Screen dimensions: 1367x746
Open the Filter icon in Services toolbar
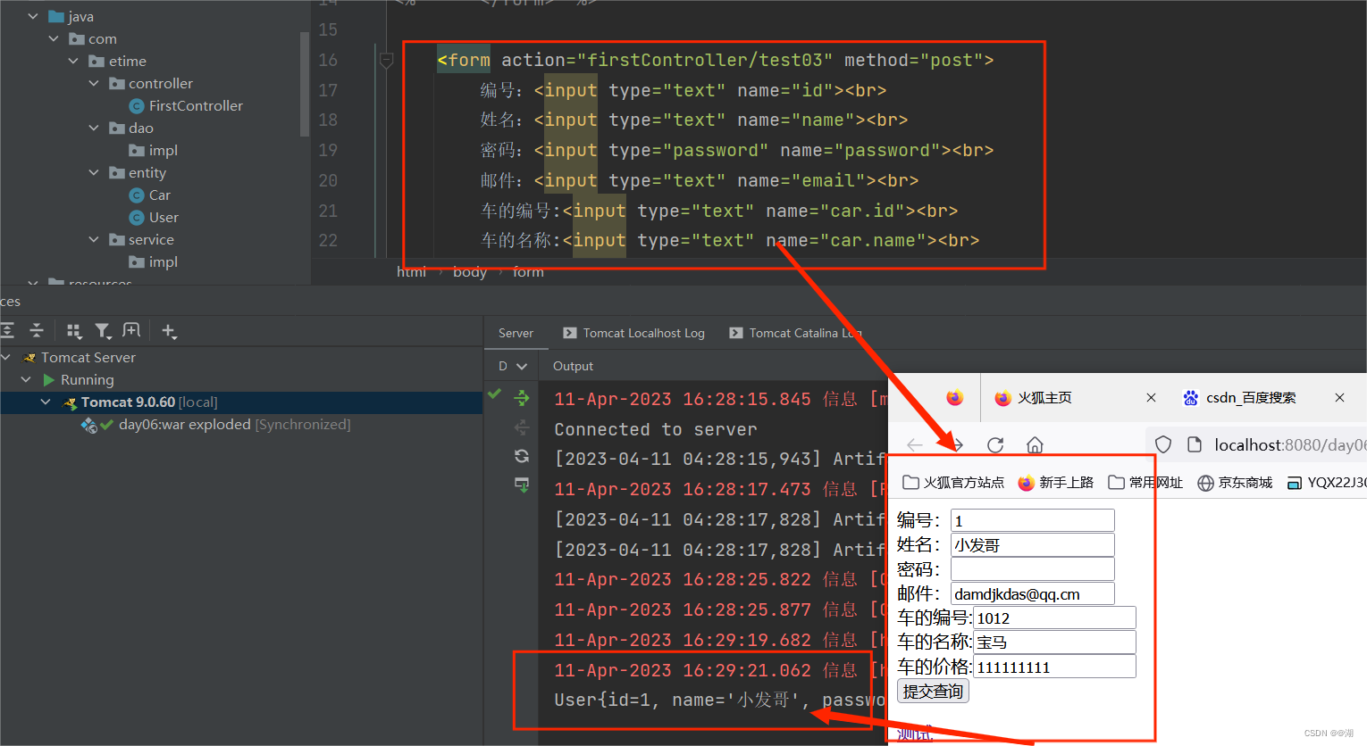tap(104, 331)
